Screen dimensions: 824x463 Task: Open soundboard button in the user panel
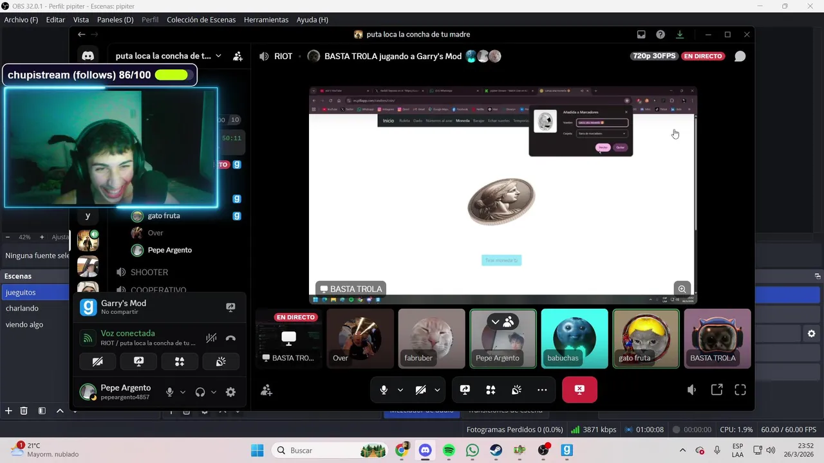[221, 361]
